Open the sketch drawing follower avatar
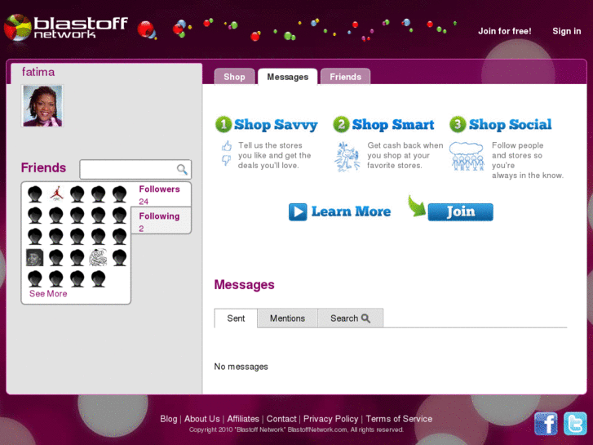593x445 pixels. click(99, 257)
